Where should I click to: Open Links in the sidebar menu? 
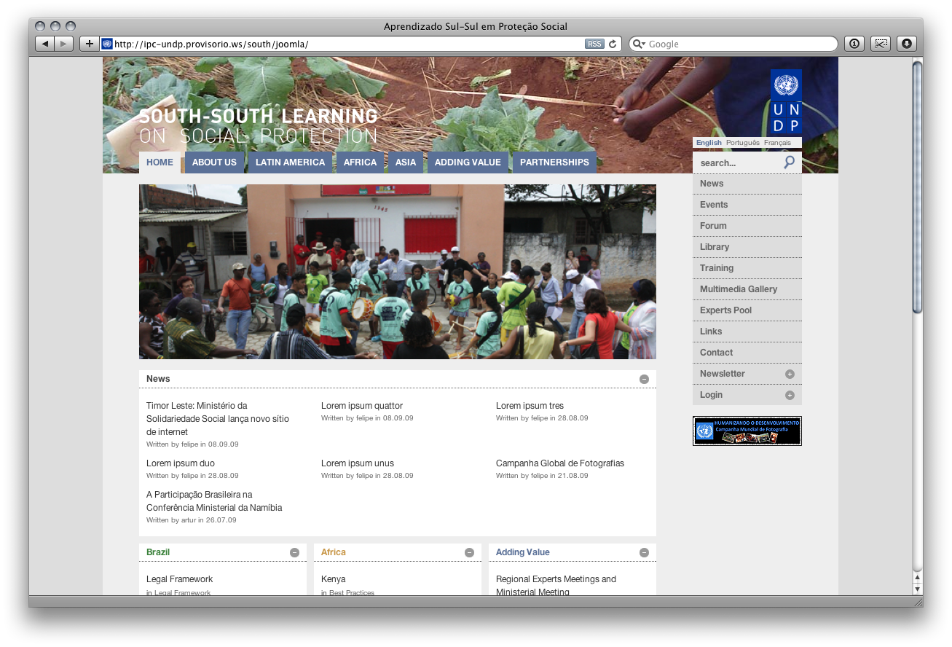pyautogui.click(x=747, y=332)
